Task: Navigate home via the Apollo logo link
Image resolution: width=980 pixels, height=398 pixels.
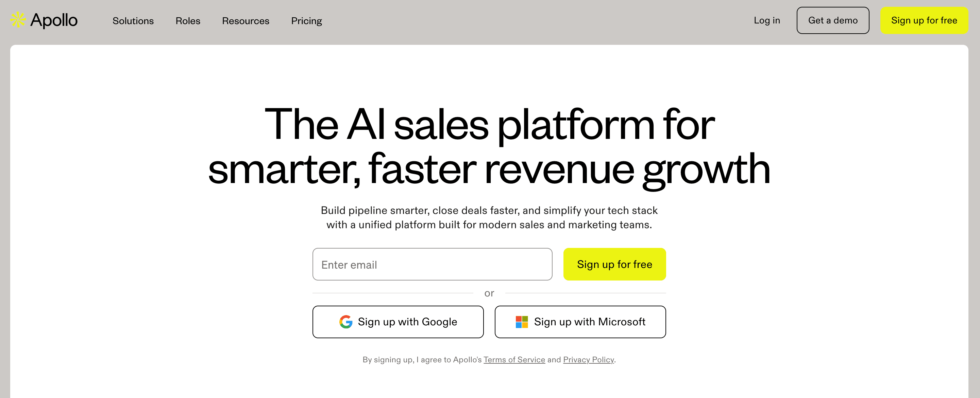Action: [x=44, y=20]
